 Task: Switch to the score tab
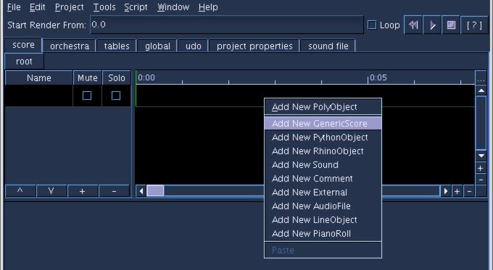(x=23, y=45)
